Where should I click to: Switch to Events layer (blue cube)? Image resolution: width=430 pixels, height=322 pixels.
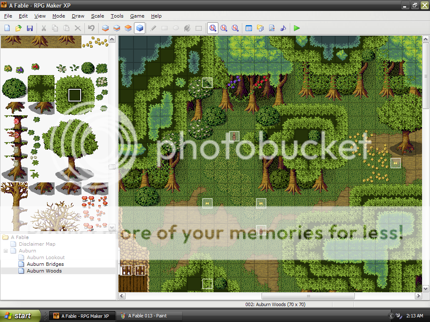[140, 28]
